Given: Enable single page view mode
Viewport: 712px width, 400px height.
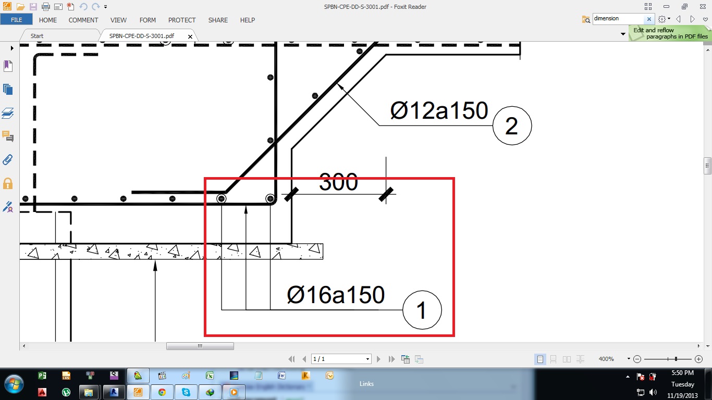Looking at the screenshot, I should pos(541,359).
